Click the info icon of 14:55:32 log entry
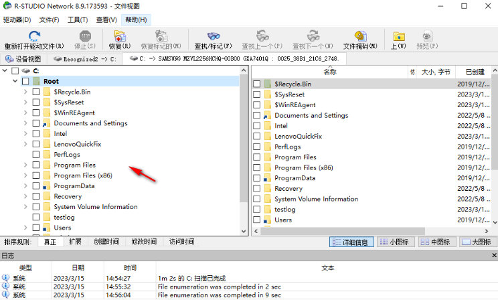The width and height of the screenshot is (498, 300). 6,286
